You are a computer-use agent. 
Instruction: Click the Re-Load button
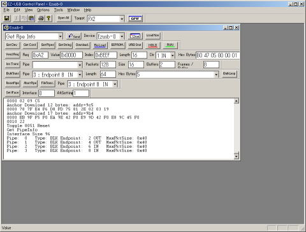[x=100, y=45]
